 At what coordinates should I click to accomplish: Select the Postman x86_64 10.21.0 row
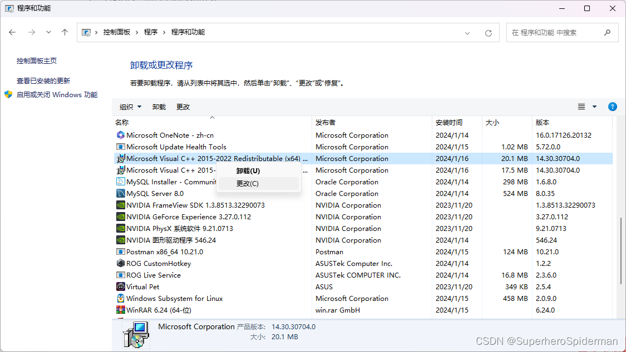363,252
